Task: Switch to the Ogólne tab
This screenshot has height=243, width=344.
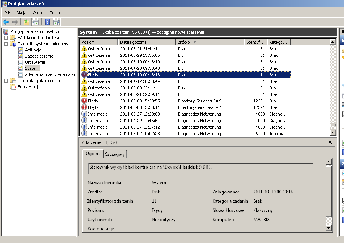Action: pyautogui.click(x=93, y=154)
